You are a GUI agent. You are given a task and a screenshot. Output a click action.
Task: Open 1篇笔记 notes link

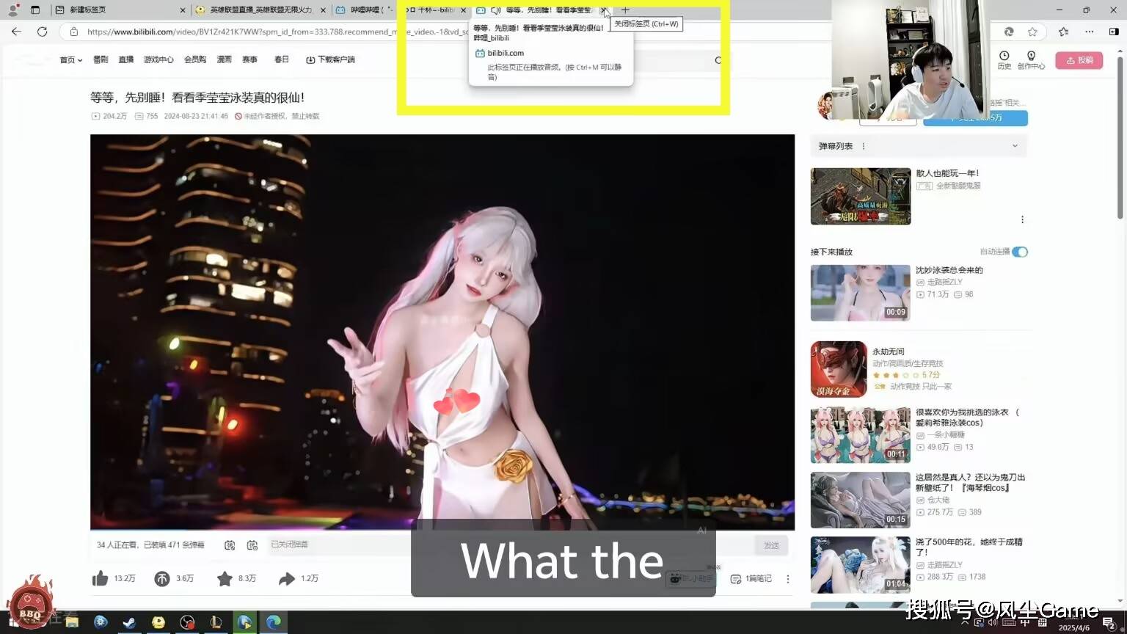(751, 579)
